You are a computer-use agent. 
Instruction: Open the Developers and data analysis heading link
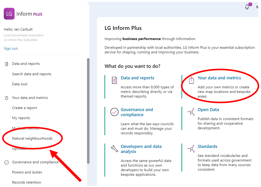(x=141, y=149)
